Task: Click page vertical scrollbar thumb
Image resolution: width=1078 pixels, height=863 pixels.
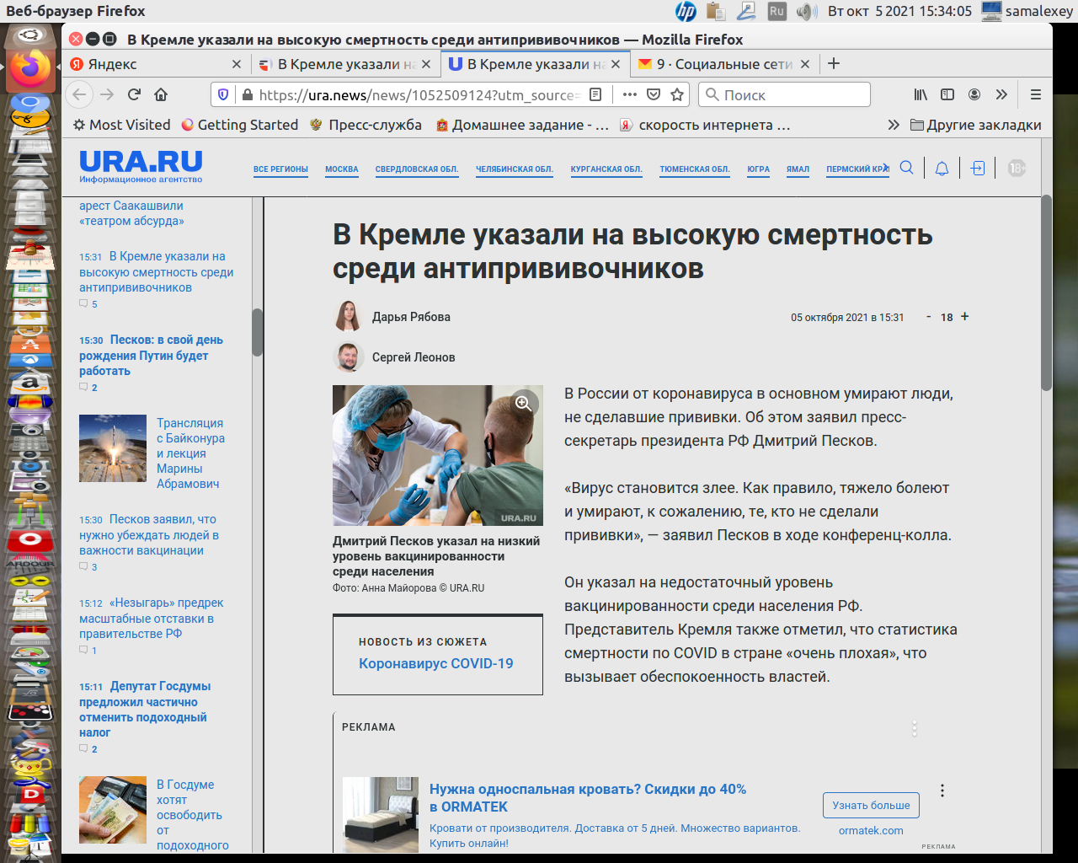Action: (x=1046, y=293)
